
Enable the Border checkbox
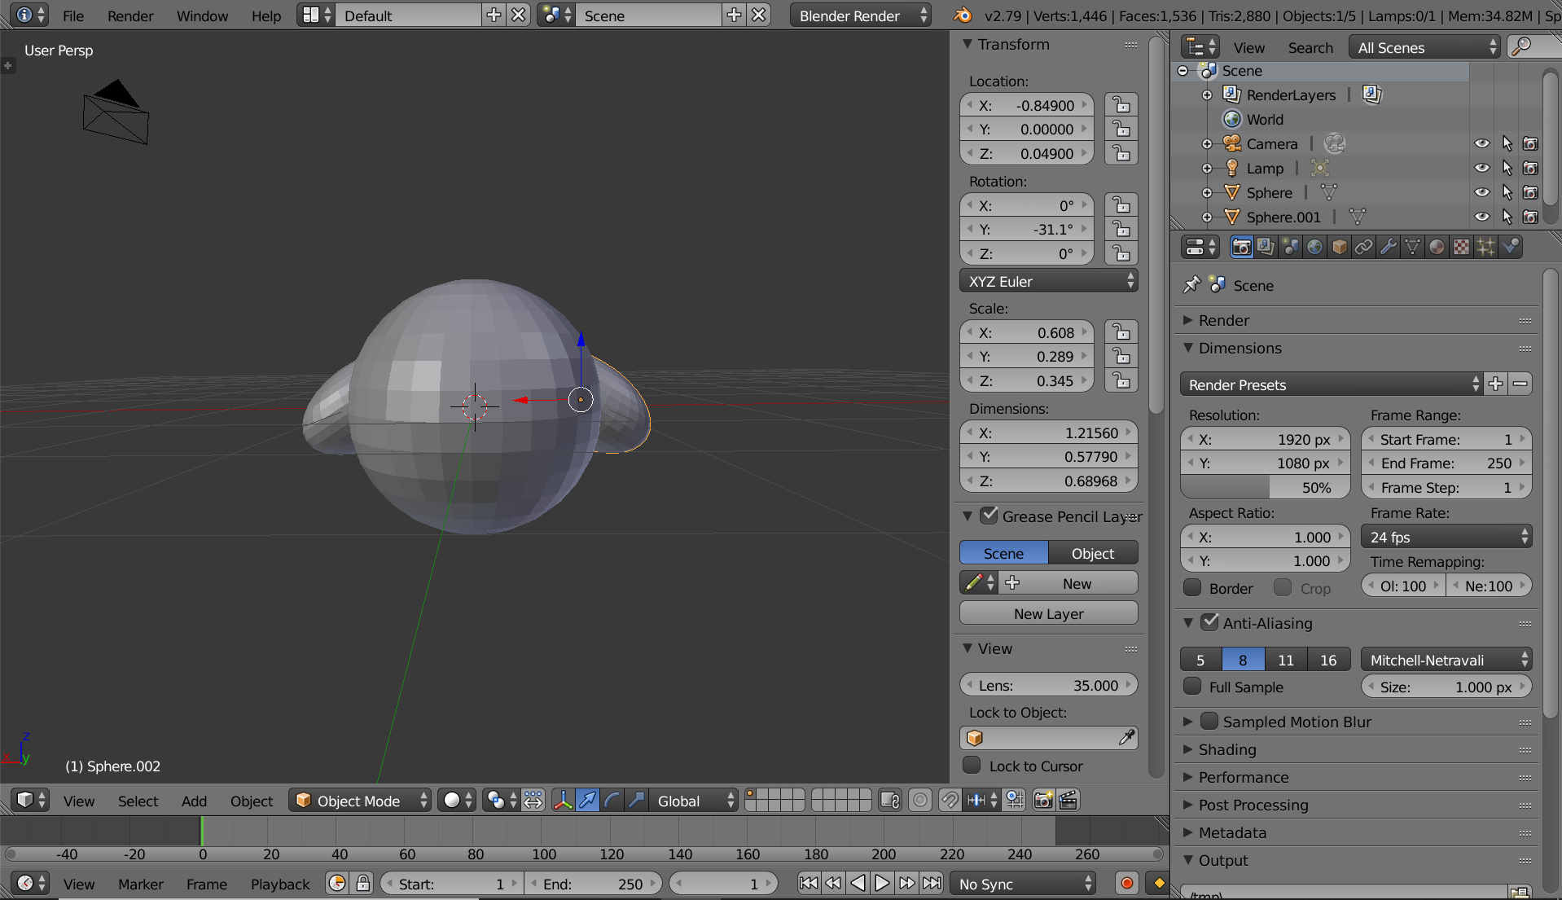click(1193, 587)
